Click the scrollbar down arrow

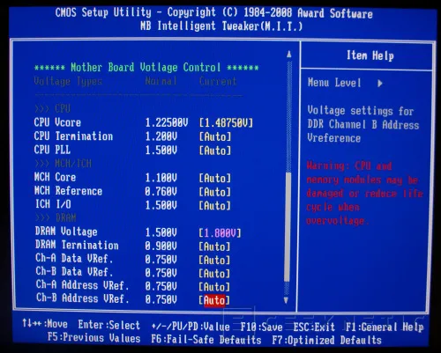(x=286, y=300)
